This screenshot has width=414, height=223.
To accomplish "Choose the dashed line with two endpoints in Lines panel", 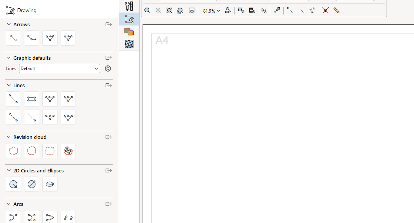I will click(x=13, y=117).
